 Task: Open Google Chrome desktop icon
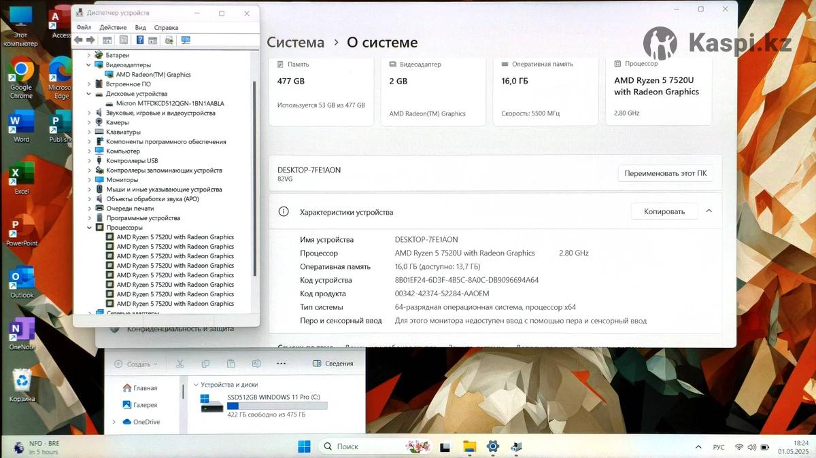click(21, 78)
